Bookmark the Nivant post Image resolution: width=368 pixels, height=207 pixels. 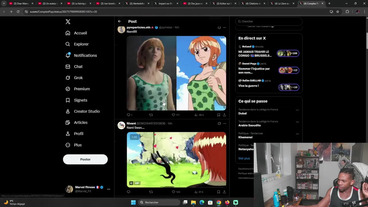[218, 192]
